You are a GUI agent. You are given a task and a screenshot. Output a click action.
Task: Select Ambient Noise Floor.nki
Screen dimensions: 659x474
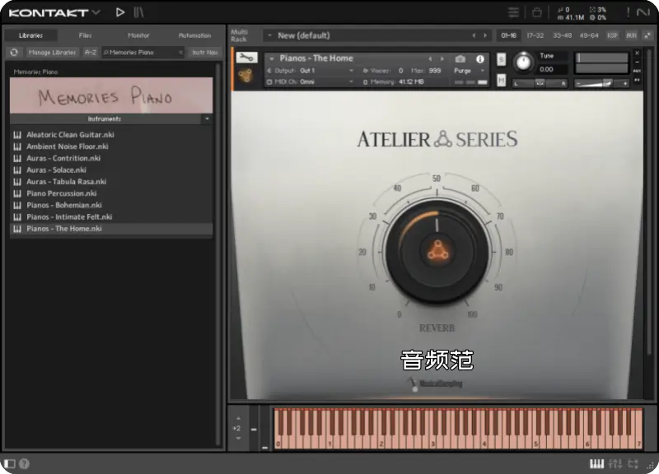coord(111,146)
